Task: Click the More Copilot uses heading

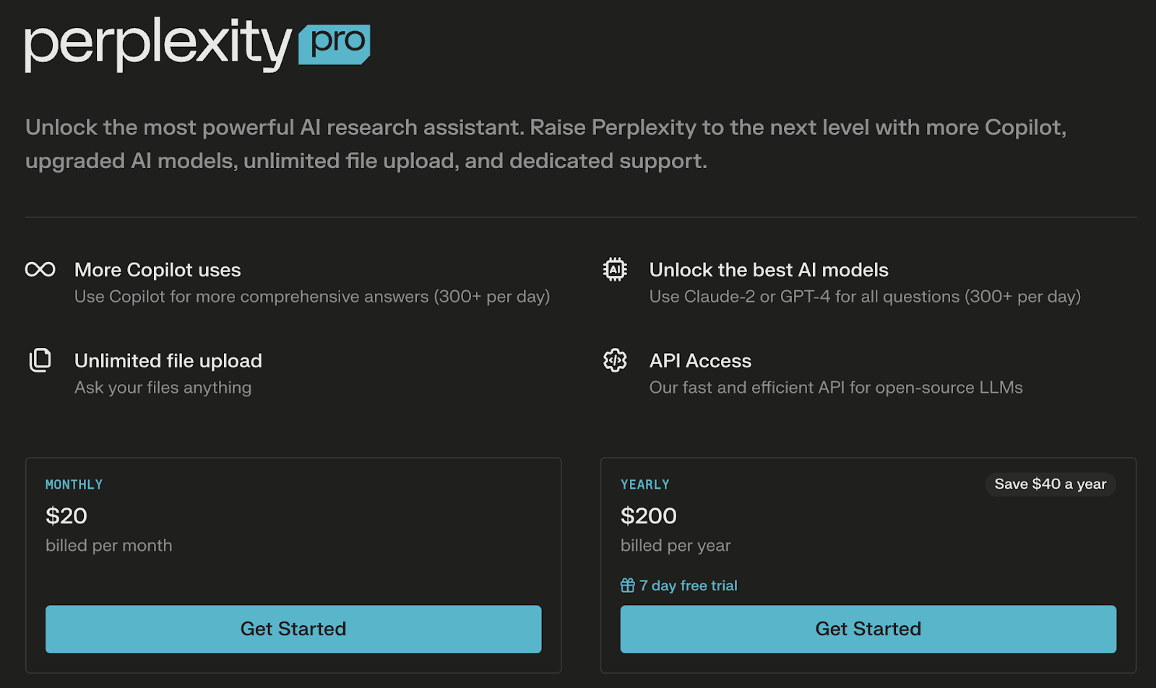Action: pyautogui.click(x=158, y=270)
